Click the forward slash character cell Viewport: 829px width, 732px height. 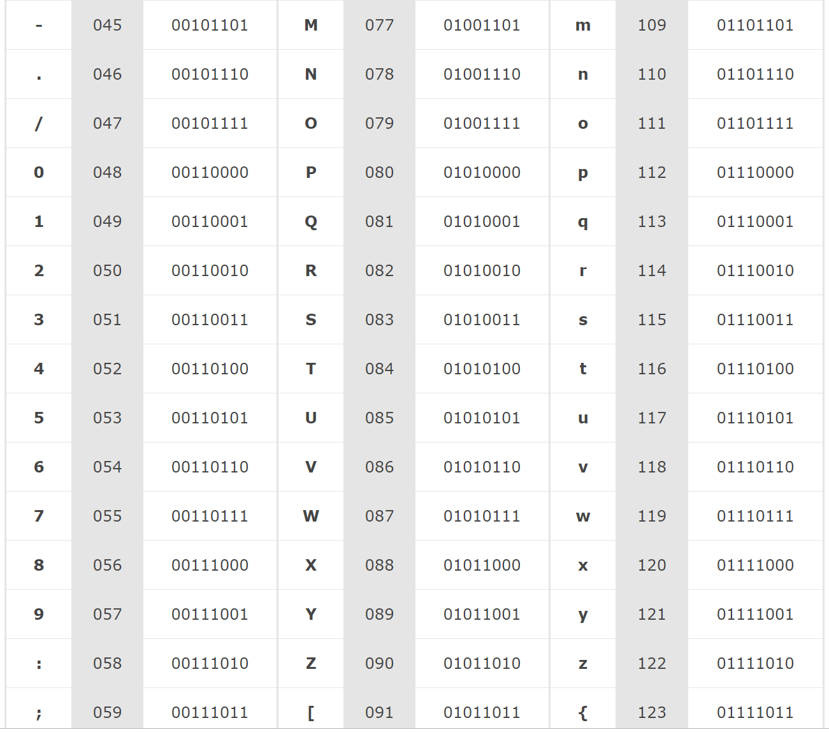pyautogui.click(x=39, y=124)
